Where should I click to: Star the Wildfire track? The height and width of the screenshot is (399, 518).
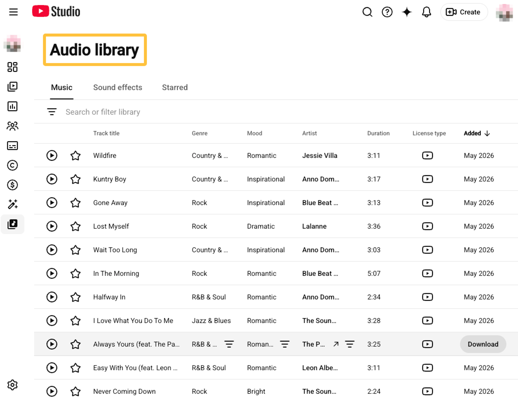tap(75, 155)
